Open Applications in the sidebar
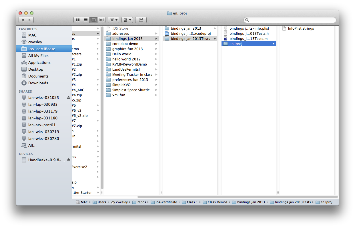The width and height of the screenshot is (355, 228). click(44, 62)
